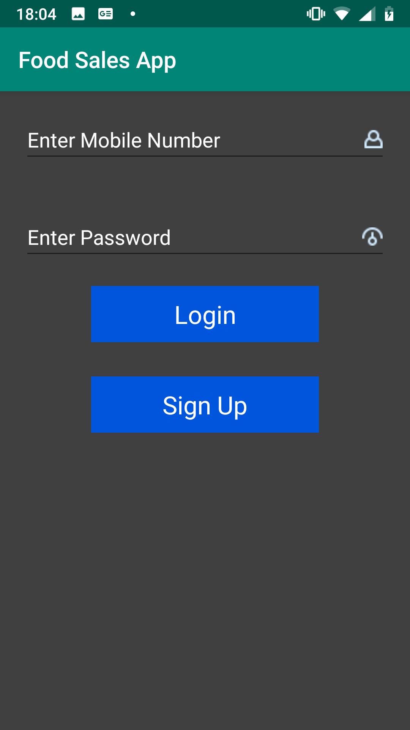410x730 pixels.
Task: Tap the small notification dot in status bar
Action: pyautogui.click(x=133, y=14)
